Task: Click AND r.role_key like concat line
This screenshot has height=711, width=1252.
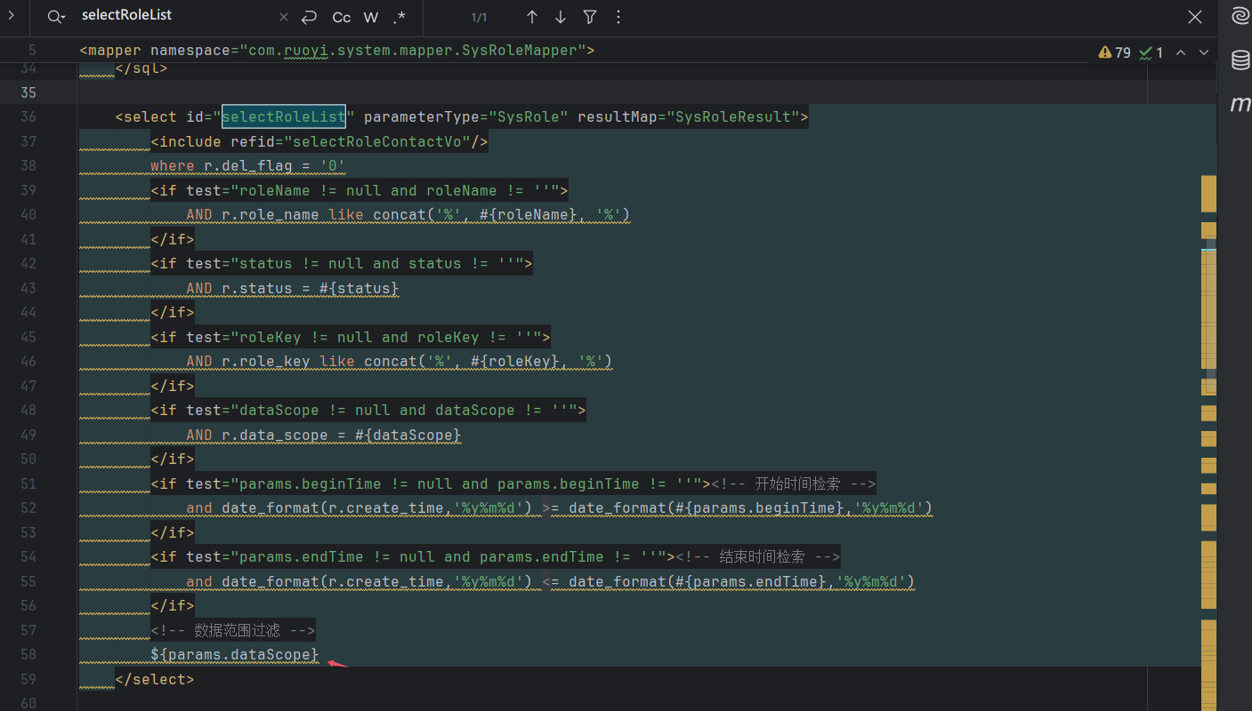Action: click(x=400, y=361)
